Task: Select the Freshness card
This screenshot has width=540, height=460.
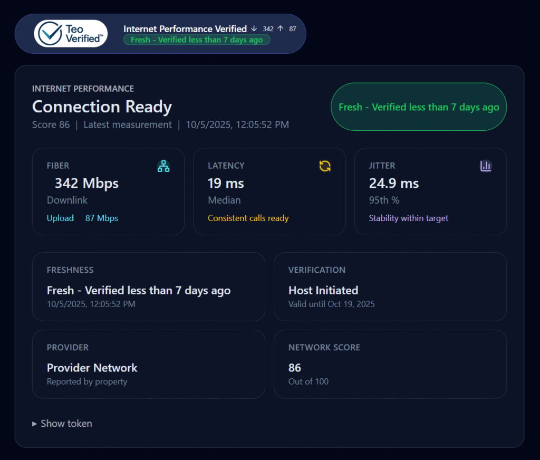Action: pos(148,286)
